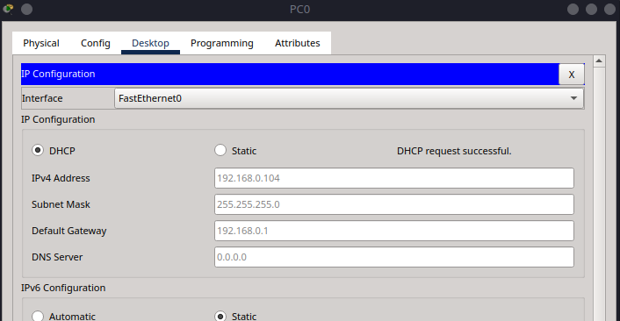Click the 'IPv6 Configuration' section label

click(x=63, y=288)
